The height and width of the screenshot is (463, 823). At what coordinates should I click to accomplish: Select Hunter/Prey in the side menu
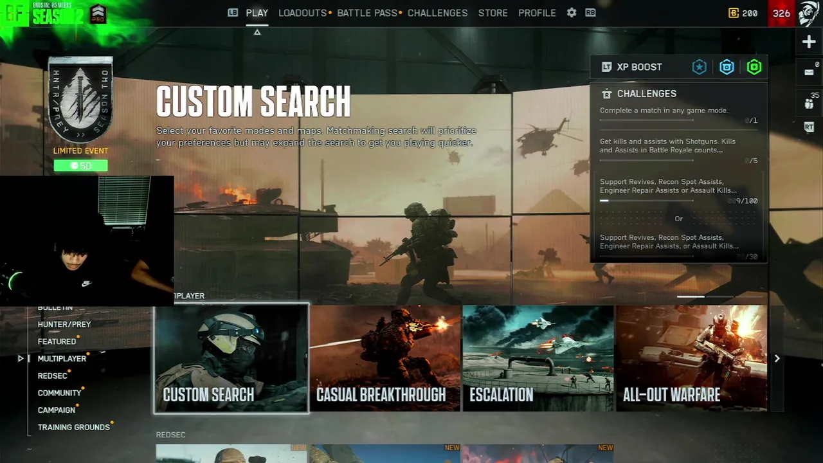pos(64,325)
